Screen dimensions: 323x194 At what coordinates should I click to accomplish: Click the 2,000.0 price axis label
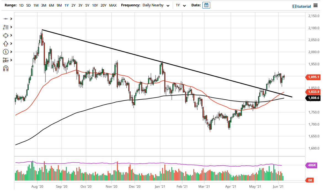(314, 52)
